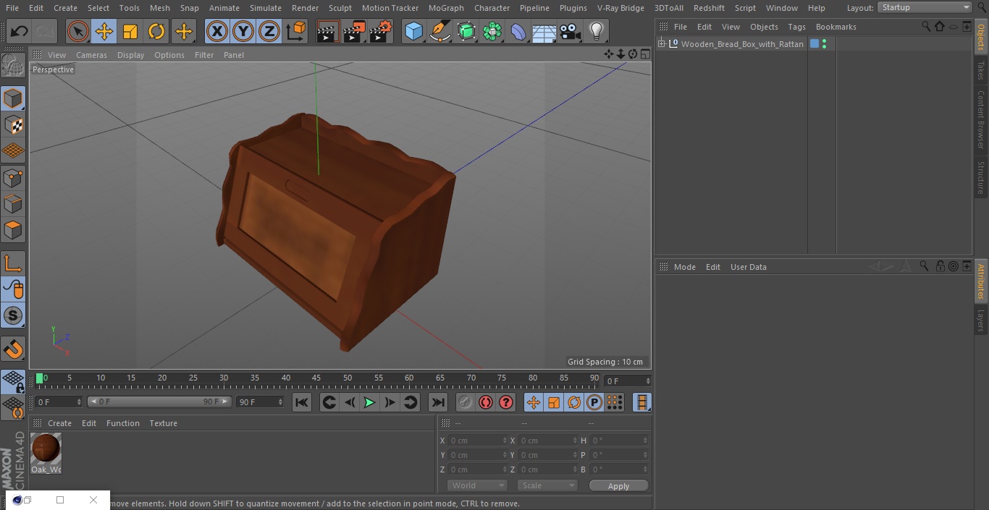Switch to the Layers side tab
The width and height of the screenshot is (989, 510).
981,320
